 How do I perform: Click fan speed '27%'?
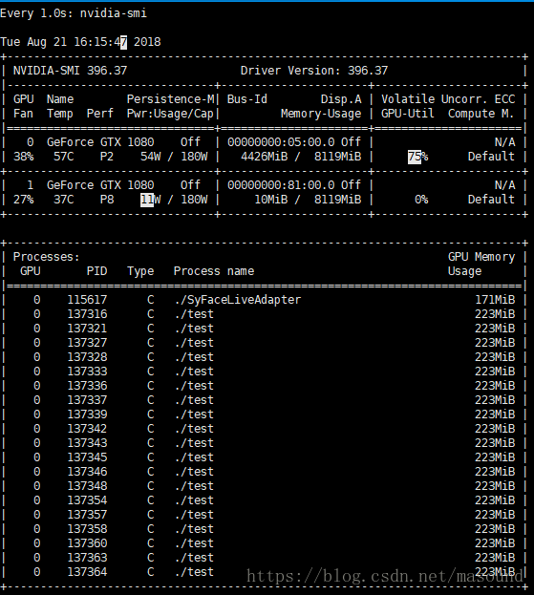tap(24, 200)
